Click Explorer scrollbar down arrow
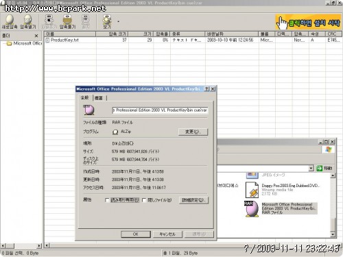This screenshot has height=257, width=343. [333, 234]
